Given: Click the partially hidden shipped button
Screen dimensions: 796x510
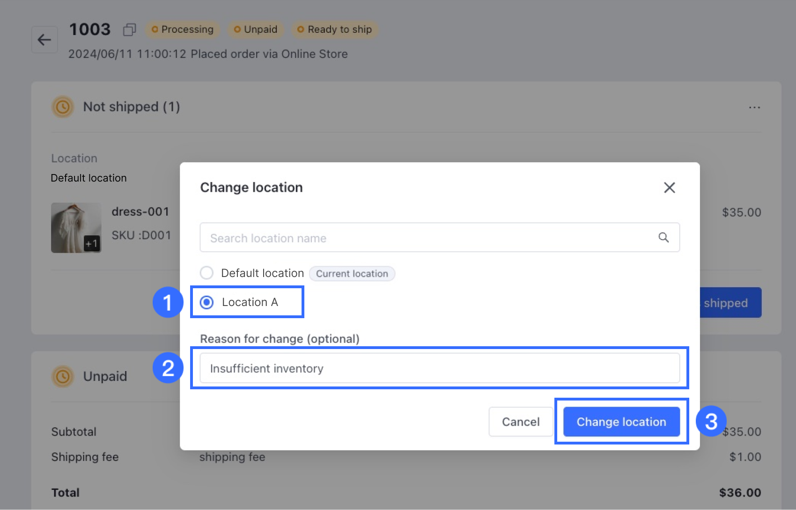Looking at the screenshot, I should click(730, 303).
